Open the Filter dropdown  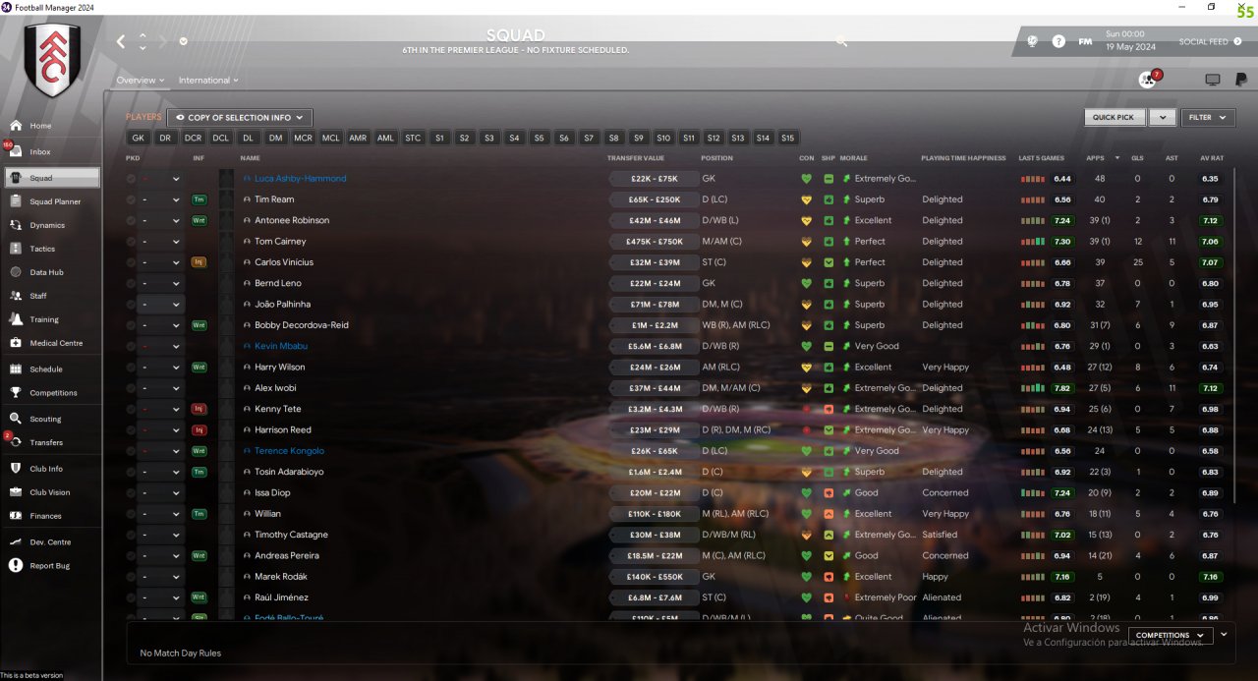click(1208, 117)
